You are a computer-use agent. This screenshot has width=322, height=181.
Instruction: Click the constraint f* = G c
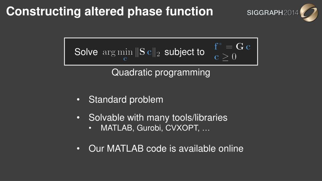[x=232, y=47]
